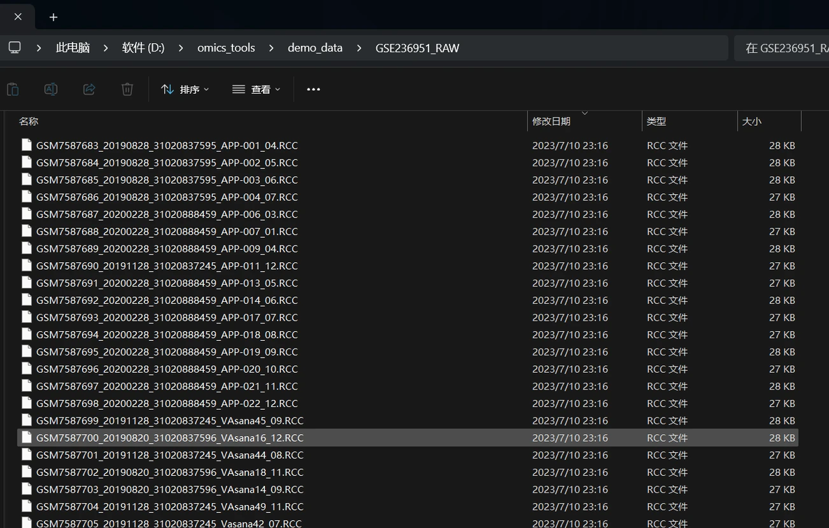Click the This PC monitor icon in address bar

(15, 47)
